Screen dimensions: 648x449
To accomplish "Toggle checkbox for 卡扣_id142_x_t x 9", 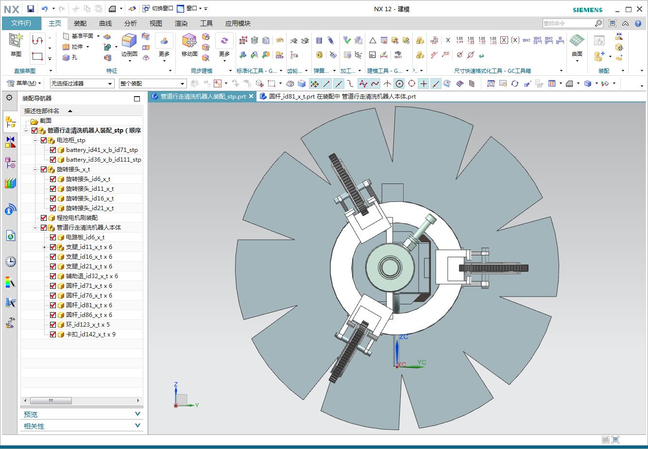I will (x=53, y=334).
